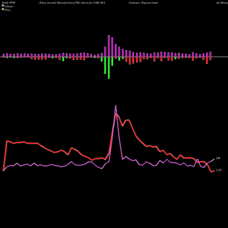Click the peak of the magenta volume line
The width and height of the screenshot is (228, 228).
(116, 105)
